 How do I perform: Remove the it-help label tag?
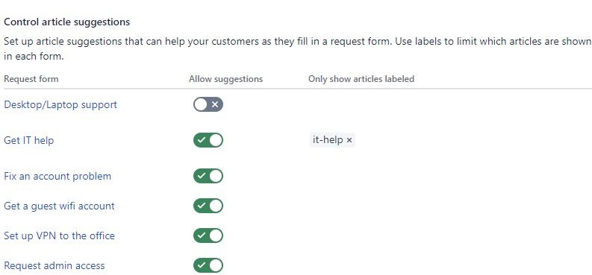tap(349, 140)
